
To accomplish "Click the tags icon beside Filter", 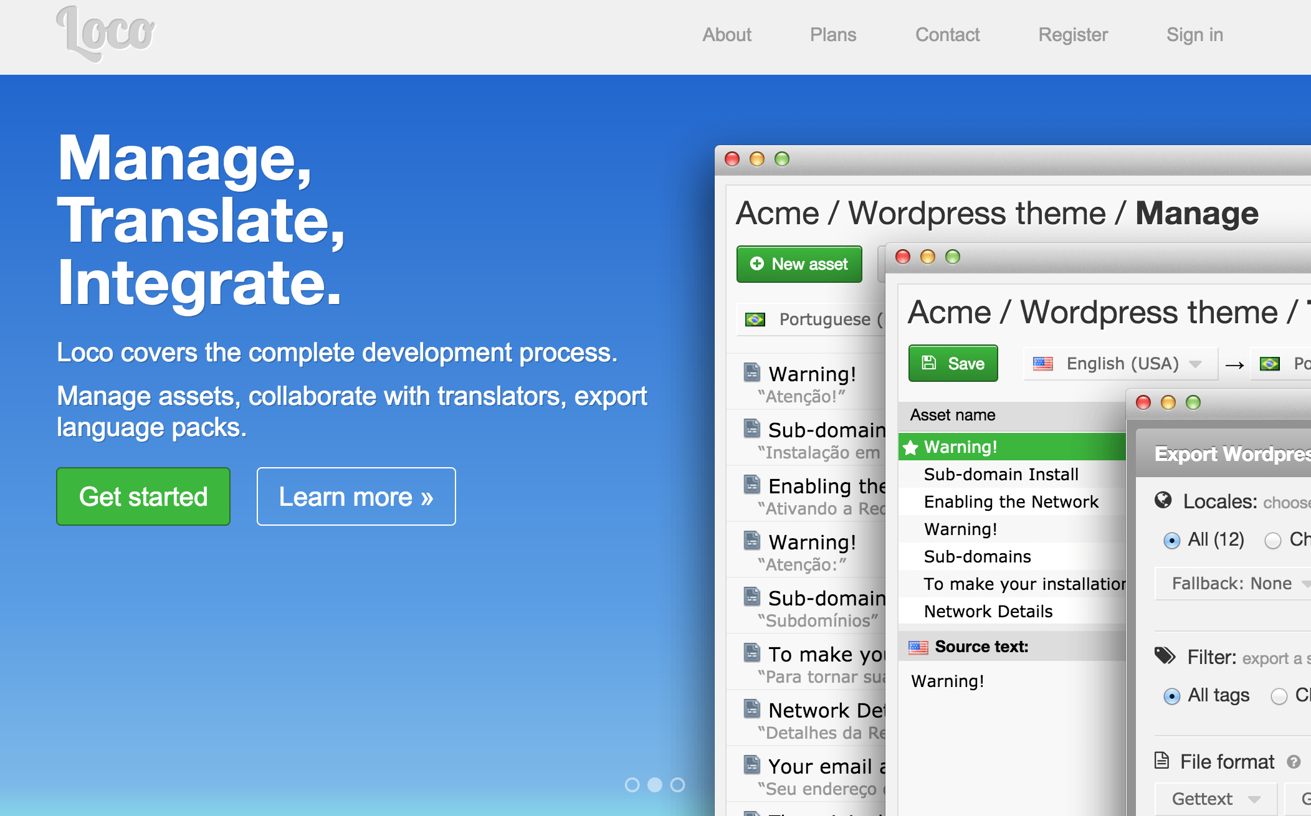I will pos(1164,656).
